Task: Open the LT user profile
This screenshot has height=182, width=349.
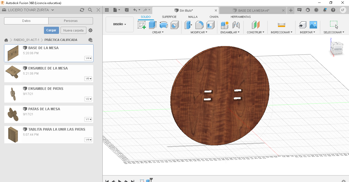Action: (x=343, y=10)
